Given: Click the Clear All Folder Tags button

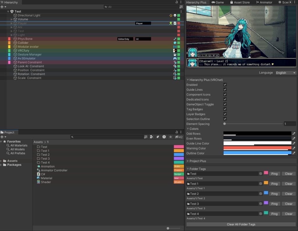Looking at the screenshot, I should point(241,224).
